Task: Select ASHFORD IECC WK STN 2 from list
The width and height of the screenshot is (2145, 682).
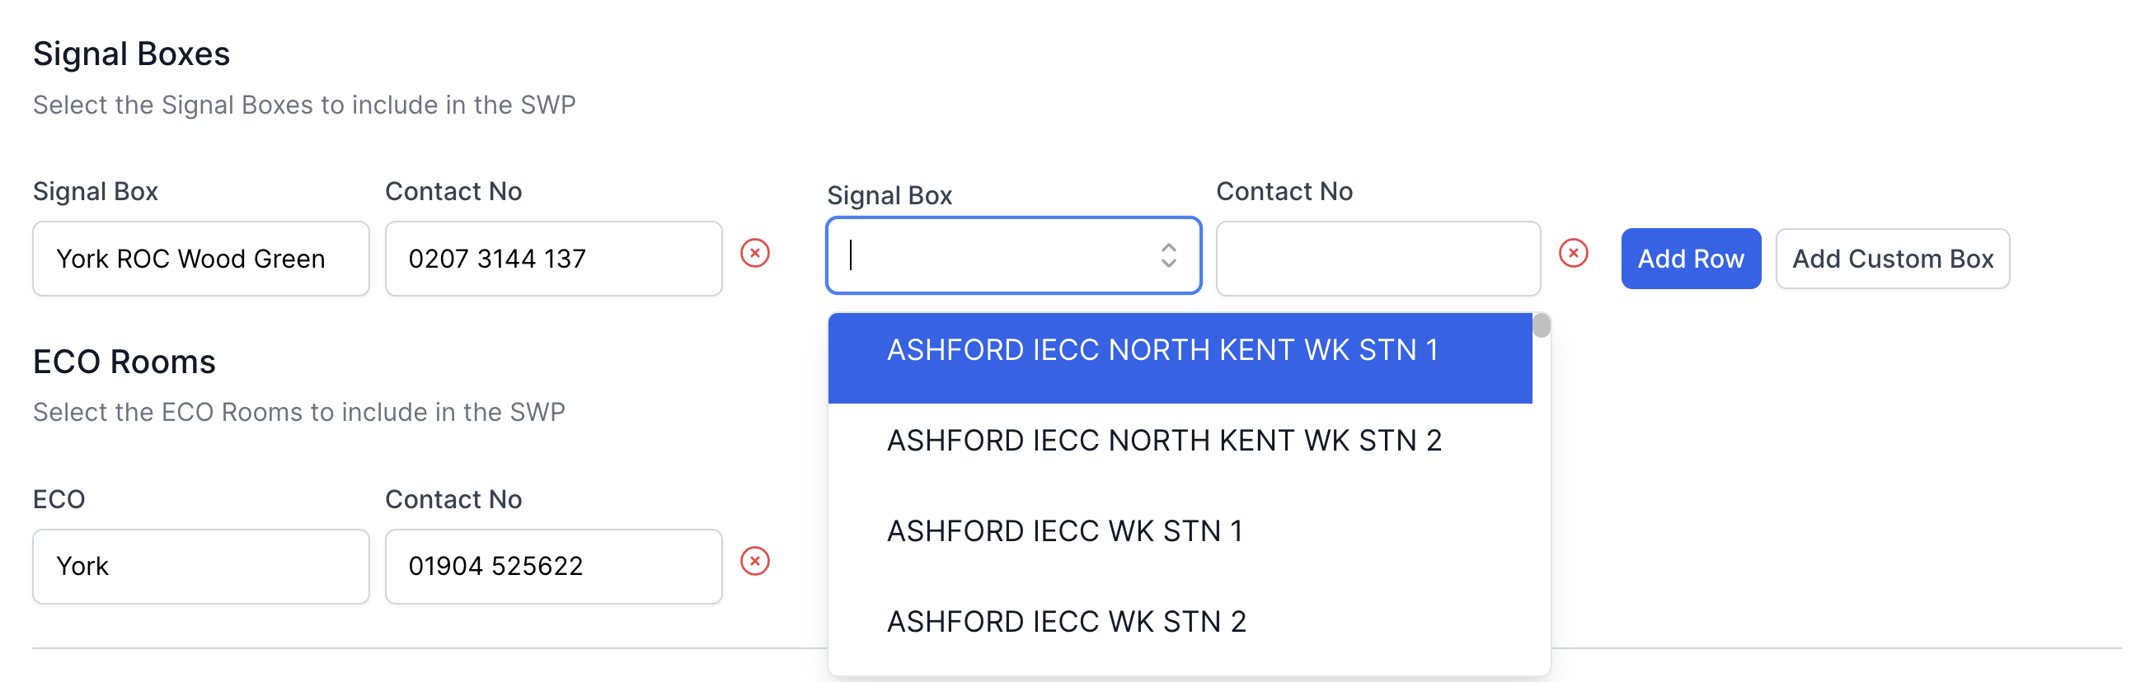Action: pos(1066,622)
